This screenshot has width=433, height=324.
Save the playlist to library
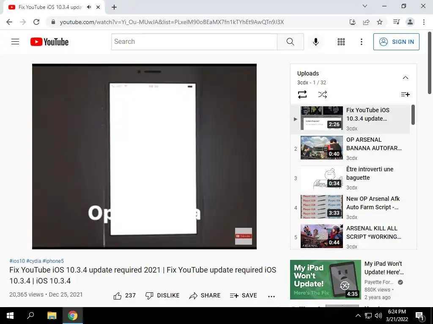(405, 94)
